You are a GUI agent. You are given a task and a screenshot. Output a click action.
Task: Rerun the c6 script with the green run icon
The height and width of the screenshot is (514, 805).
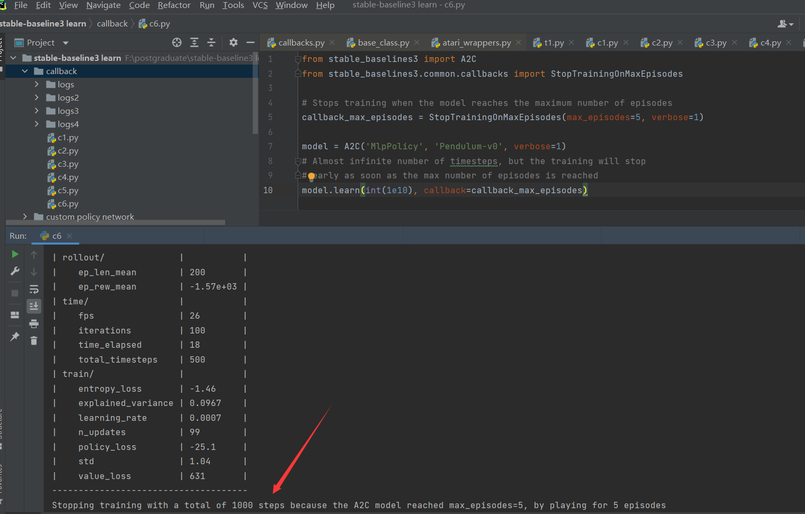tap(15, 254)
